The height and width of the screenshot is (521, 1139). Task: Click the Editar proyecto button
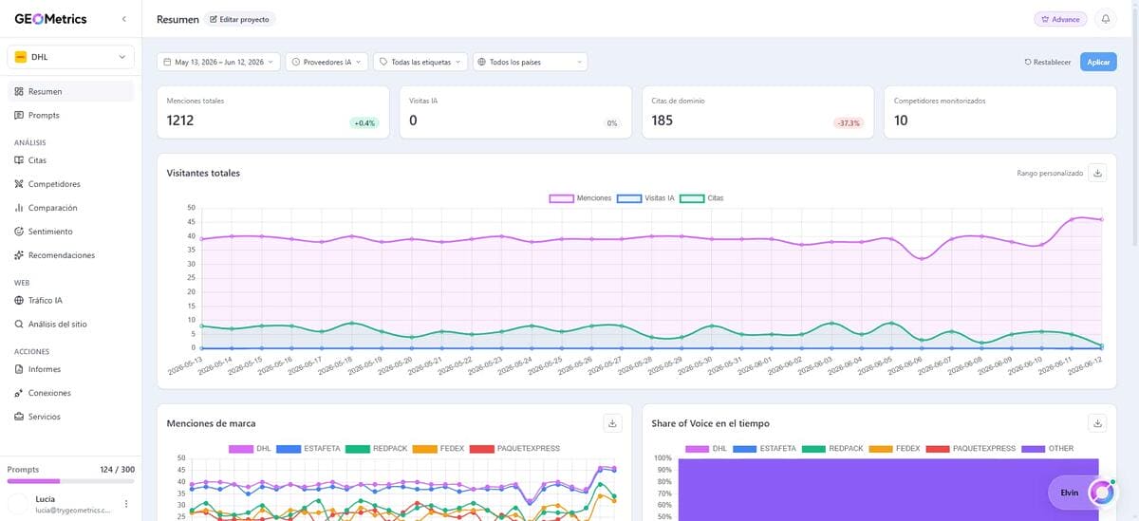(x=239, y=19)
